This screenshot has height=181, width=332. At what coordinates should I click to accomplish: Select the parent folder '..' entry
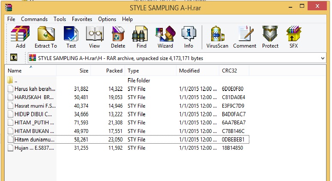click(x=16, y=81)
